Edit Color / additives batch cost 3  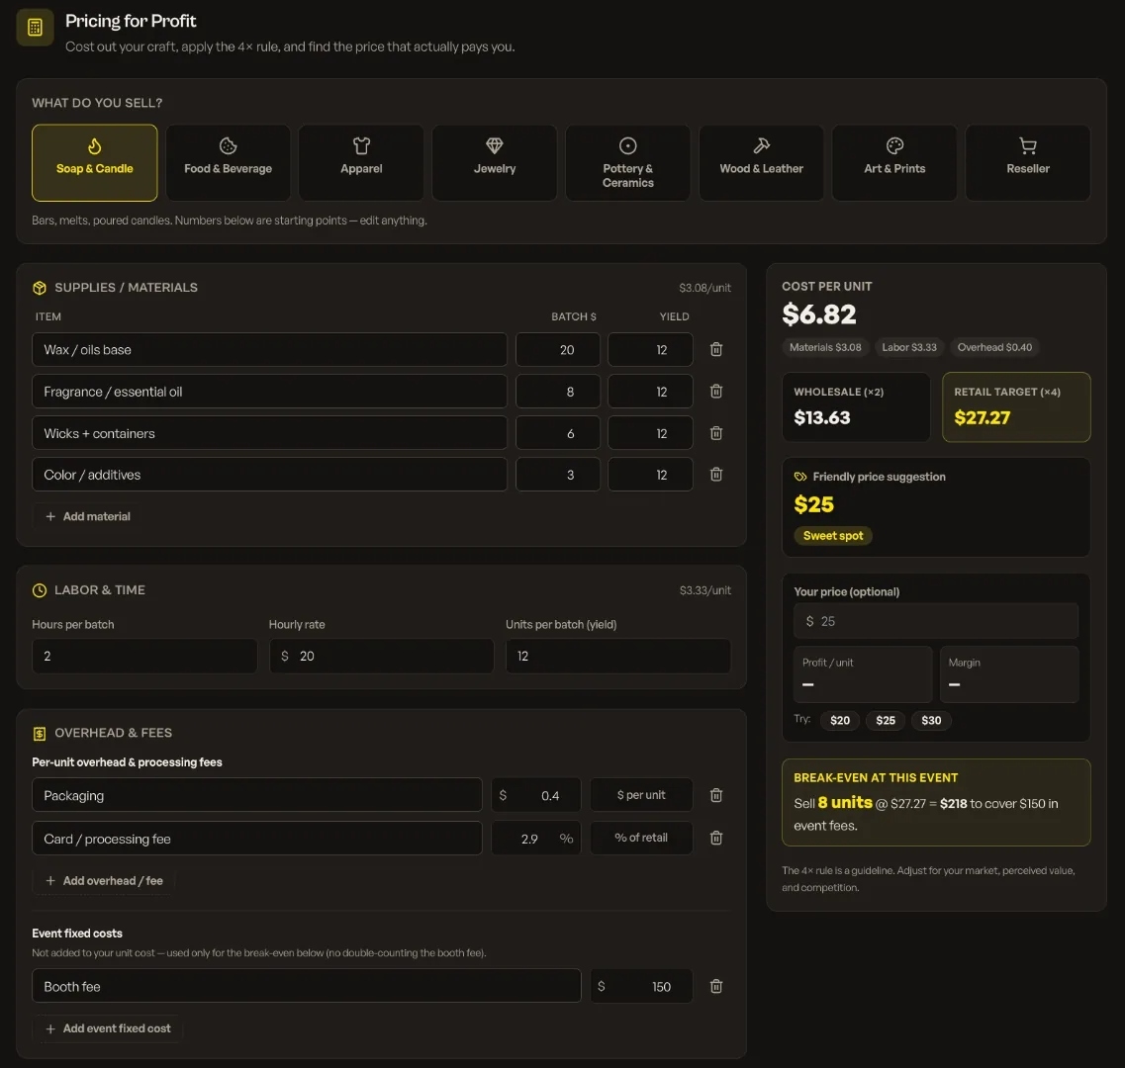(x=557, y=474)
